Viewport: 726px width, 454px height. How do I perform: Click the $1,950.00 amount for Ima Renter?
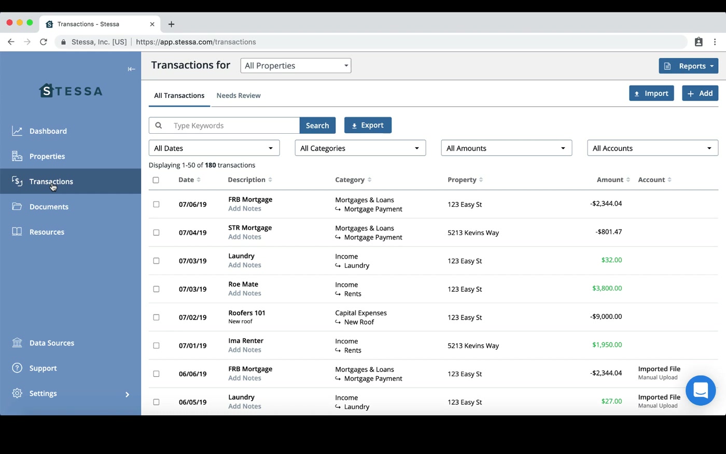(607, 345)
